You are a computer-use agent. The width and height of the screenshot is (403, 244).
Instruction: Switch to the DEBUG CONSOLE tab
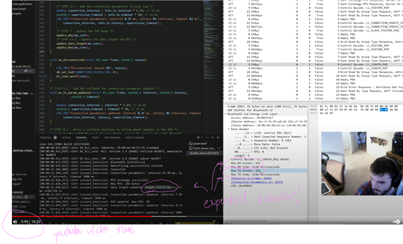pyautogui.click(x=135, y=137)
